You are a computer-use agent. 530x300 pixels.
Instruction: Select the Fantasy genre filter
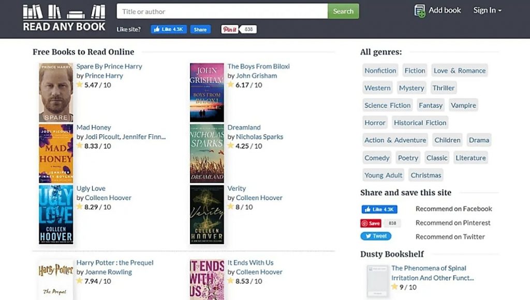(431, 105)
